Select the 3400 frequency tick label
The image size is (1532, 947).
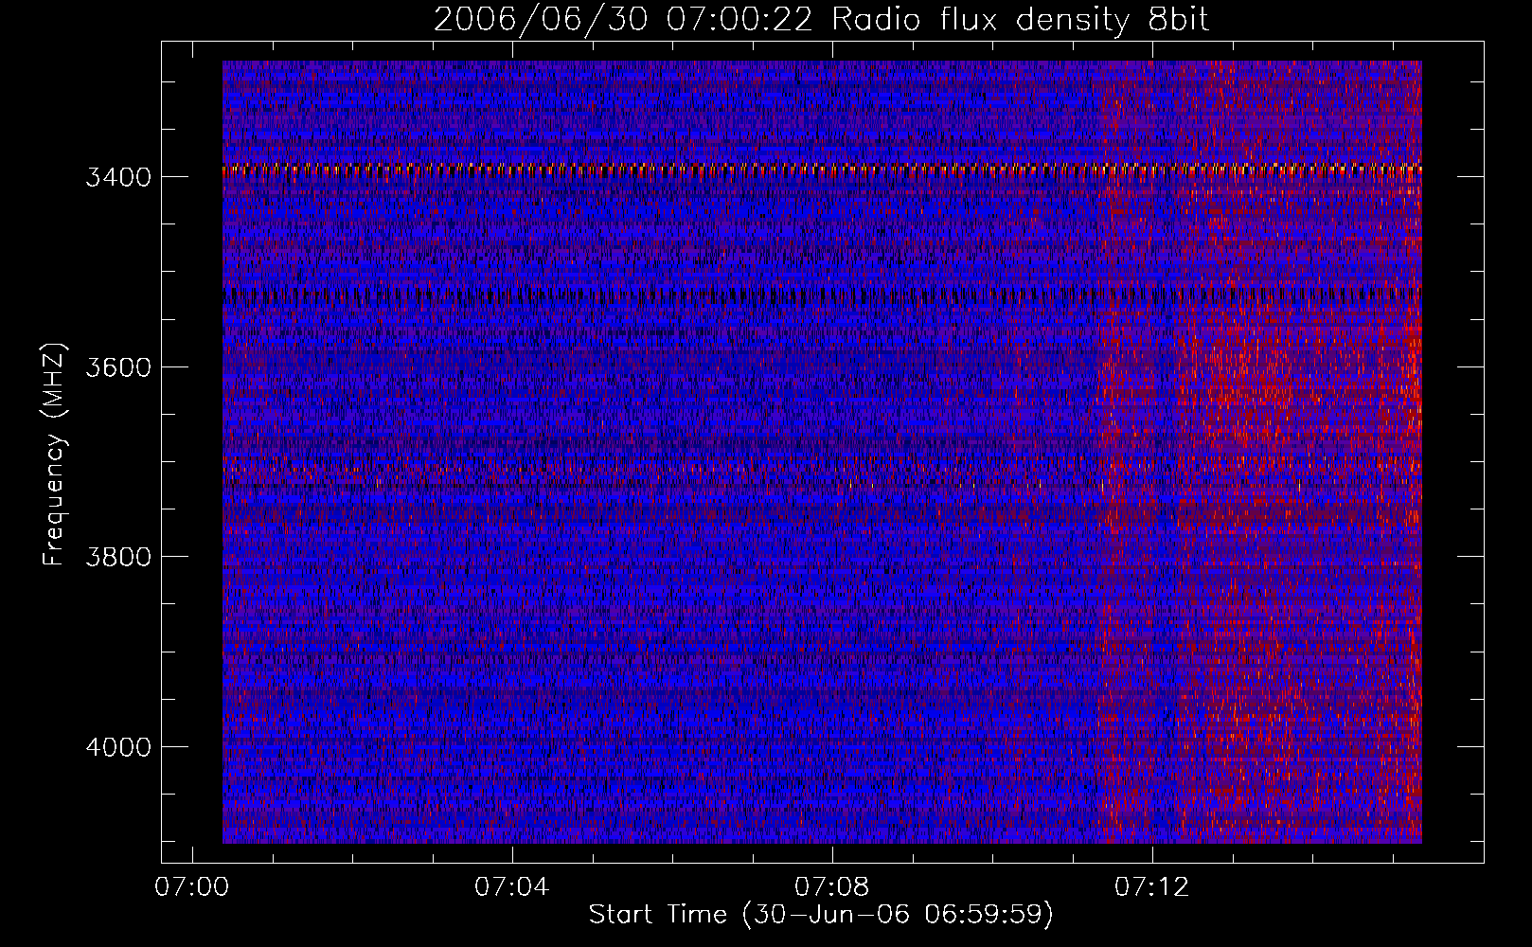tap(118, 177)
